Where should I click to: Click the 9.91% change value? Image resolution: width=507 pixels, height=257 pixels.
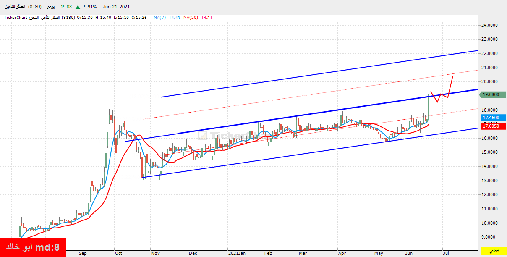(x=90, y=7)
